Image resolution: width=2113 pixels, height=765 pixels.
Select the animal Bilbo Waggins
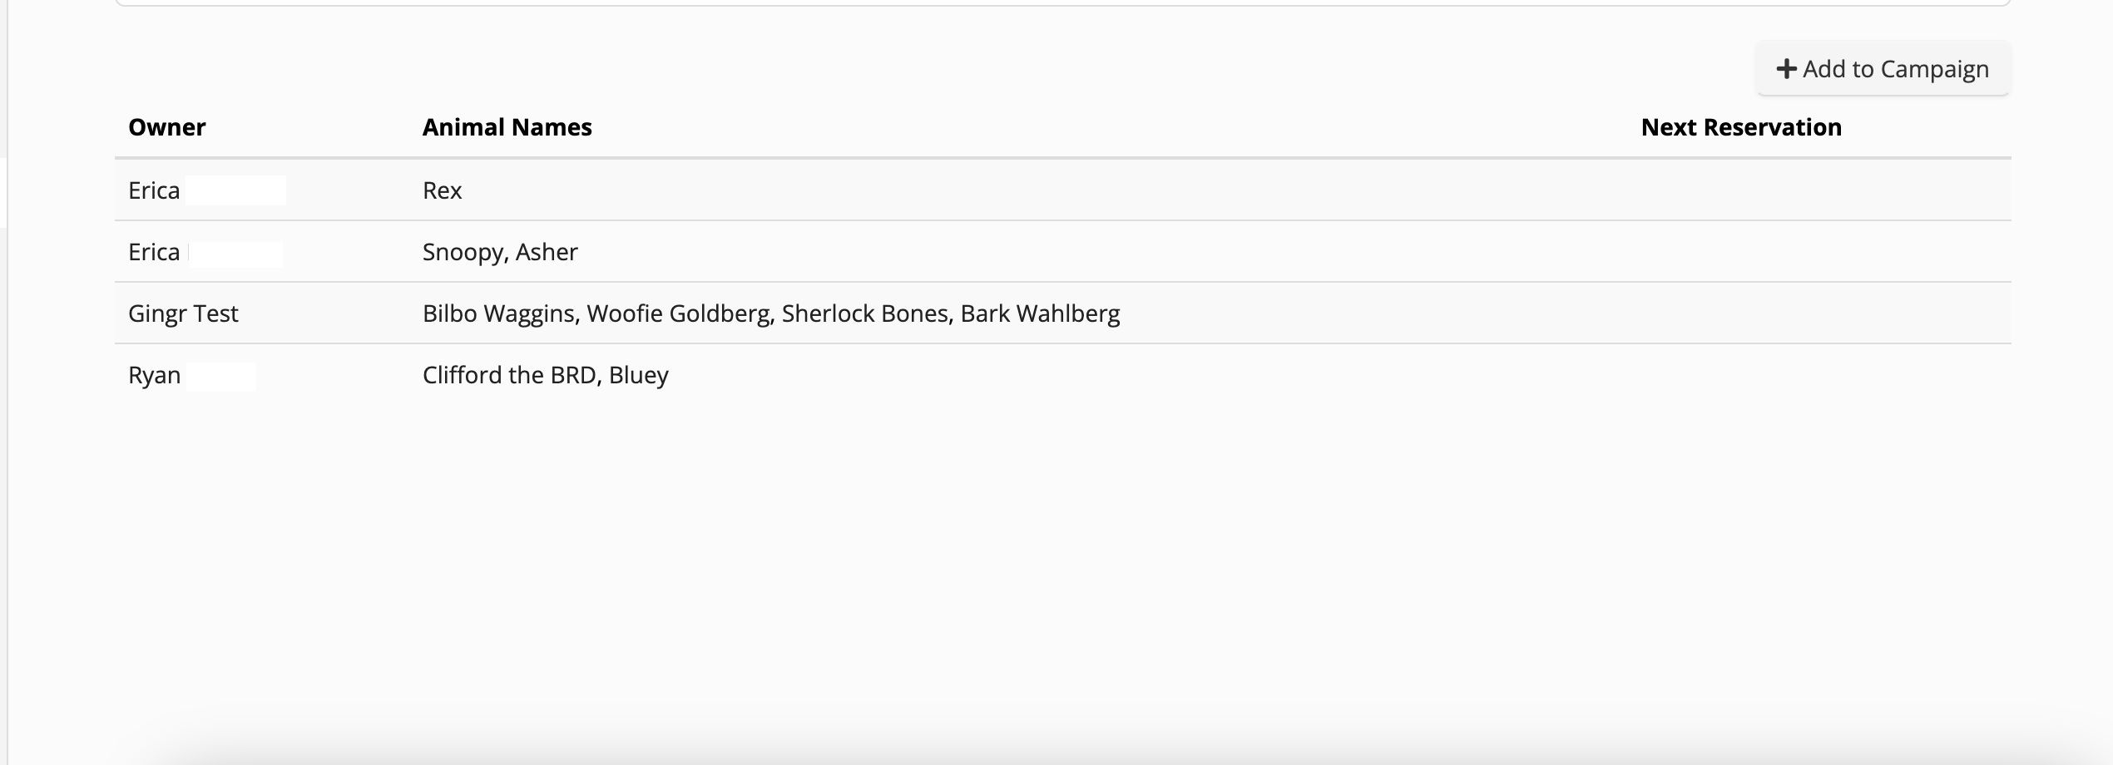tap(498, 313)
